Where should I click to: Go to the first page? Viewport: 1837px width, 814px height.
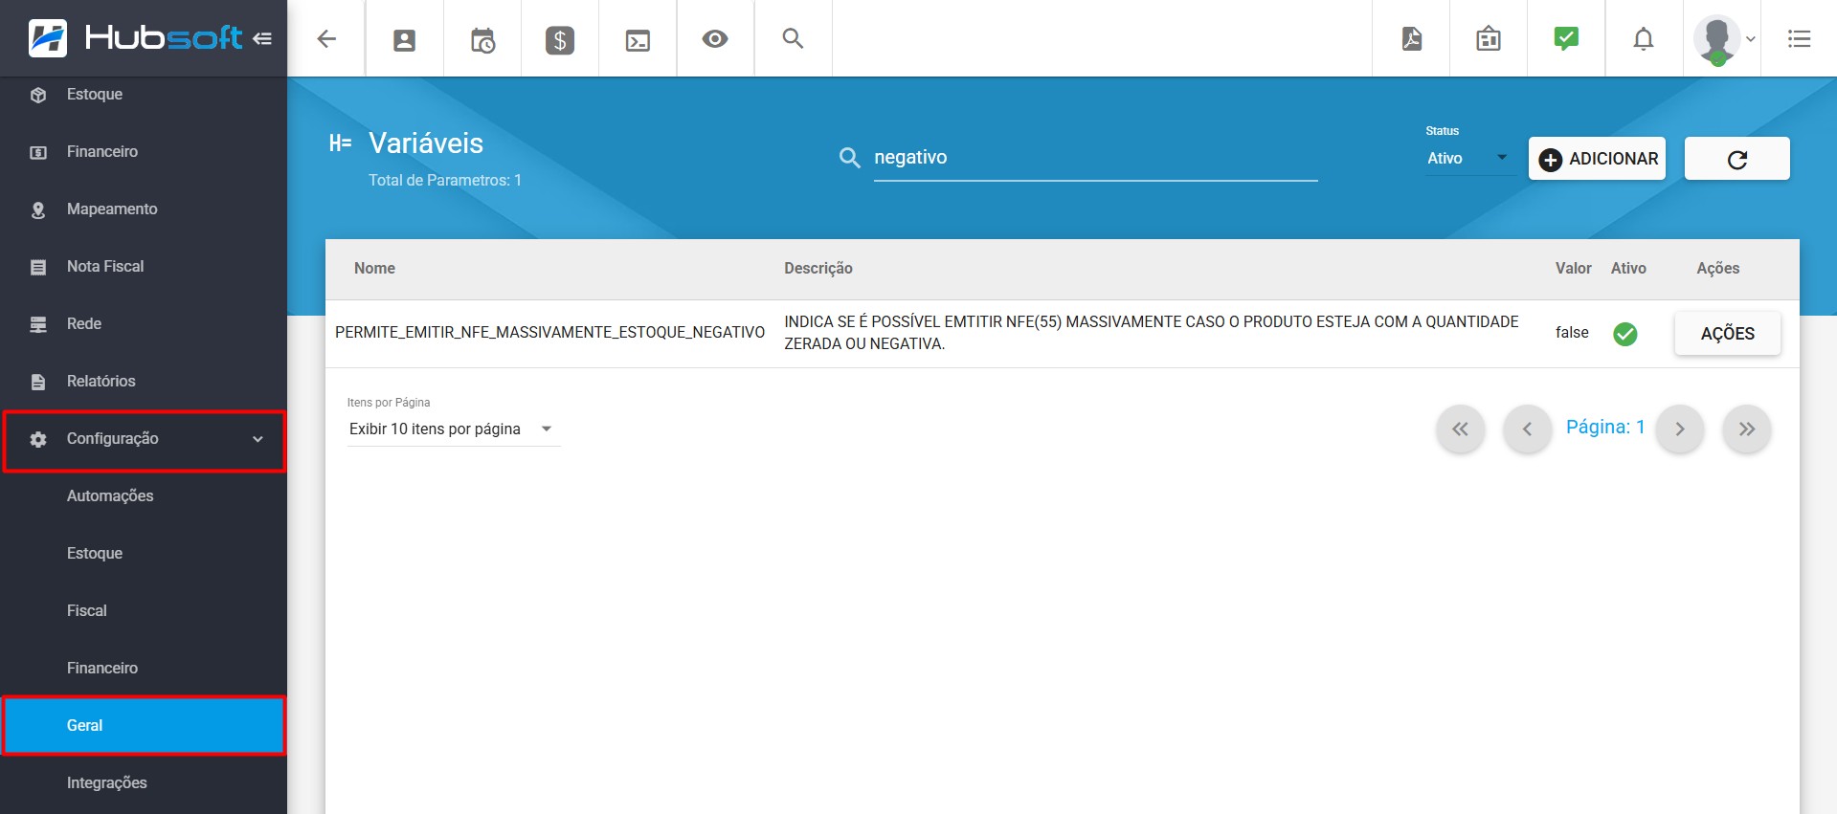[1460, 429]
